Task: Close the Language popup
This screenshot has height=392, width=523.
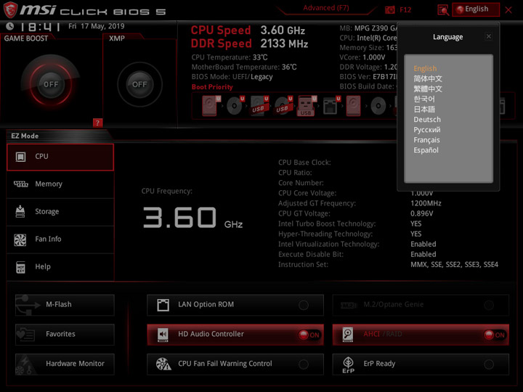Action: 489,36
